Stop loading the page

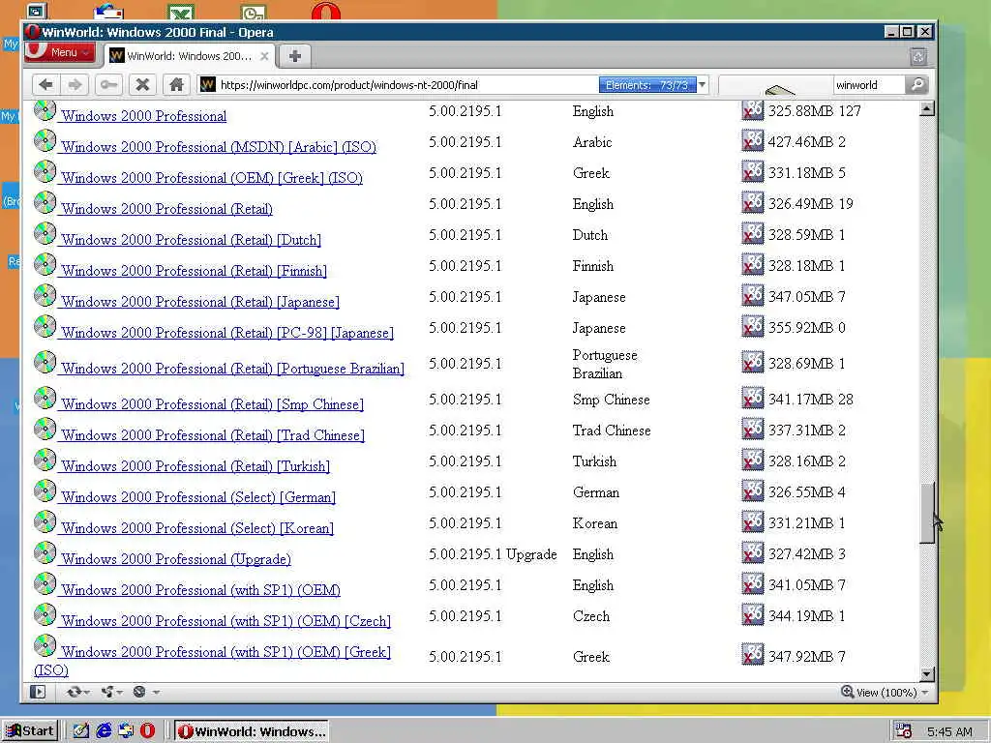143,85
